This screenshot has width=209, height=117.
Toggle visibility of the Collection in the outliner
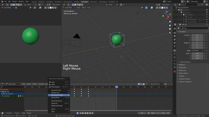[207, 10]
